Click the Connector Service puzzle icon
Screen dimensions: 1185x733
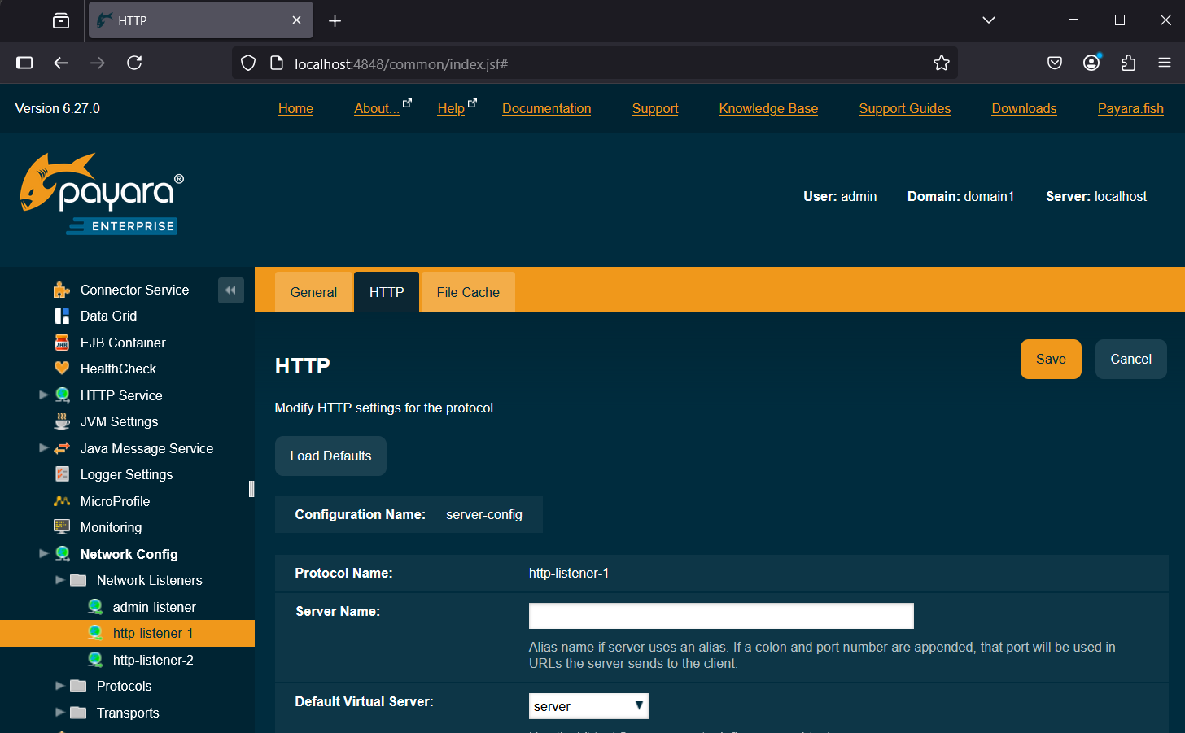(x=62, y=290)
